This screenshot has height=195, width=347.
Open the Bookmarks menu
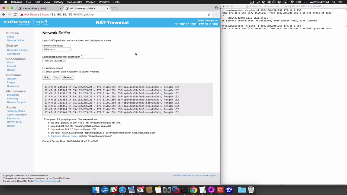pos(75,2)
